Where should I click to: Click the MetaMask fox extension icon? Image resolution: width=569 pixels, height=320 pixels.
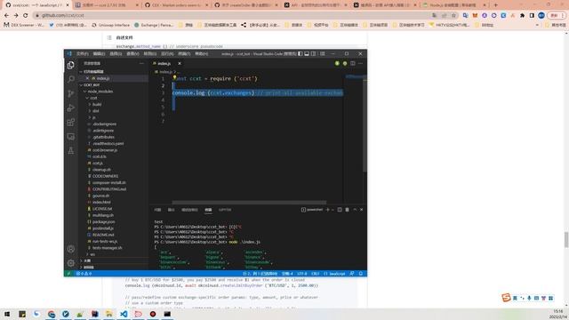[475, 16]
